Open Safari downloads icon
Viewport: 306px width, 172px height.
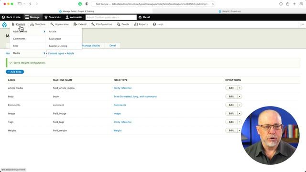click(x=281, y=4)
